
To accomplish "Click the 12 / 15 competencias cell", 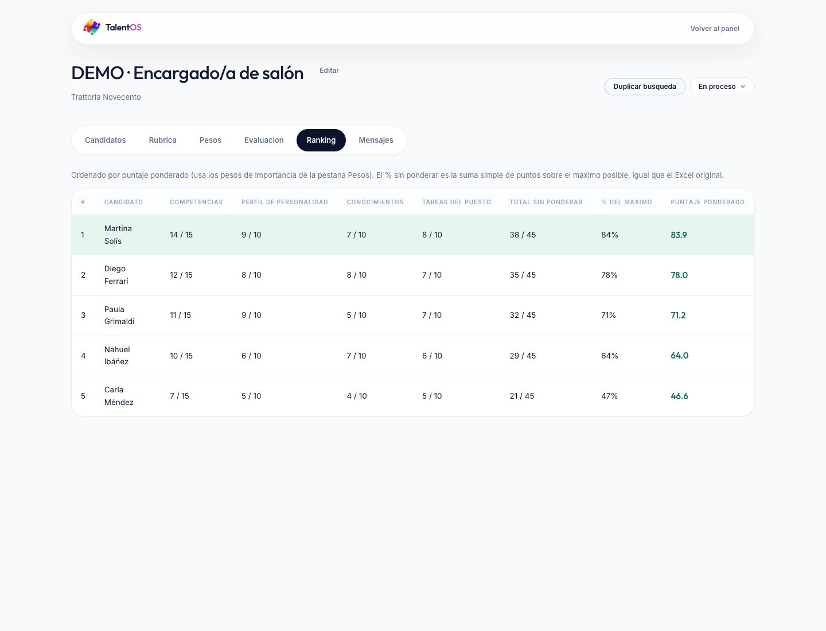I will coord(181,275).
